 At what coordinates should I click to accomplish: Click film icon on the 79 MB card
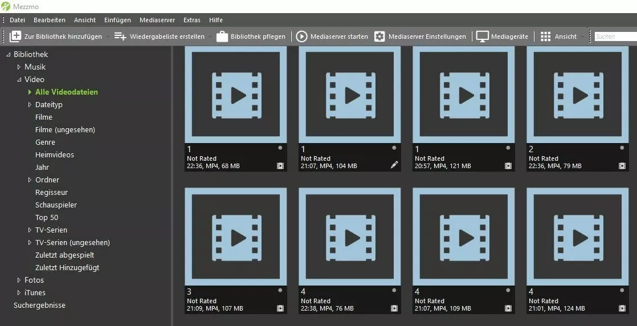622,166
